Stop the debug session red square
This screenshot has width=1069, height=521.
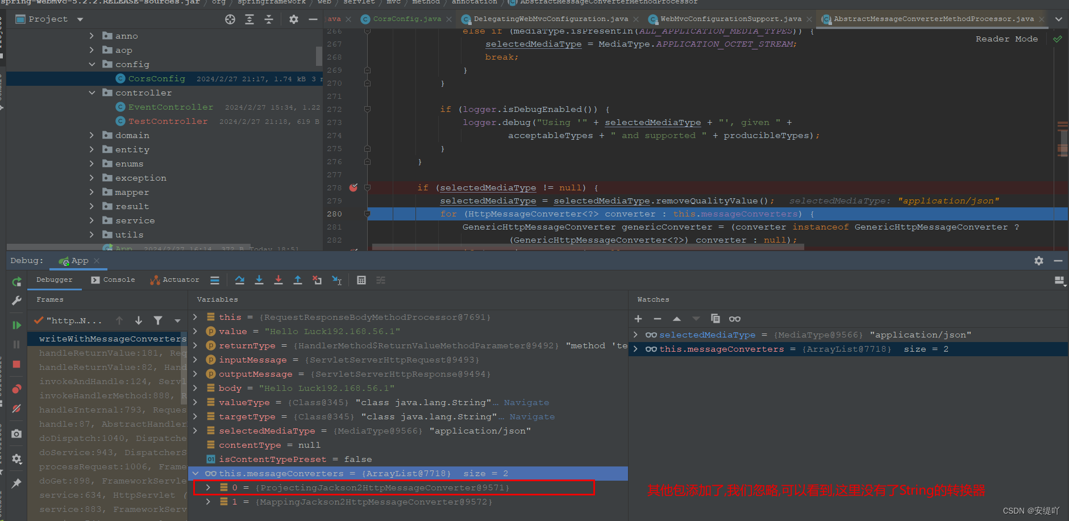16,364
